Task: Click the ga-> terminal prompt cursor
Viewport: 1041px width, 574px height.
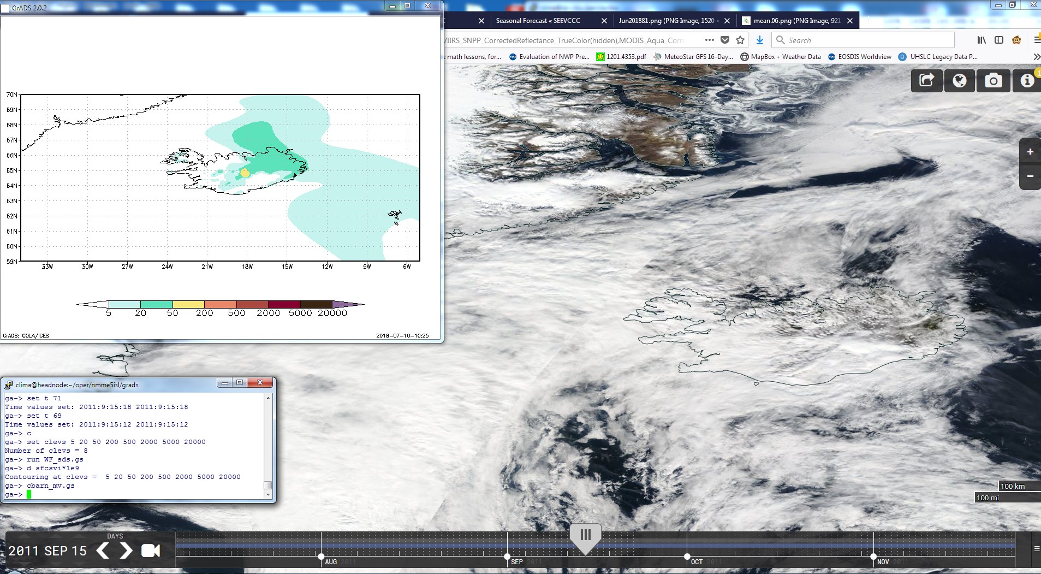Action: click(x=29, y=494)
